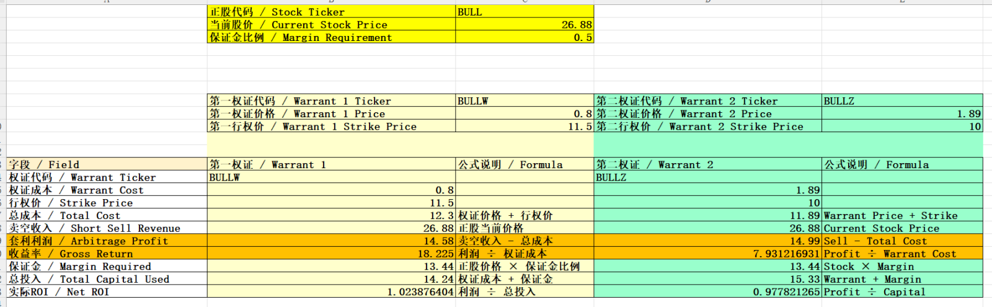Select the 'Warrant 2 Strike Price' label cell
The width and height of the screenshot is (992, 307).
708,127
